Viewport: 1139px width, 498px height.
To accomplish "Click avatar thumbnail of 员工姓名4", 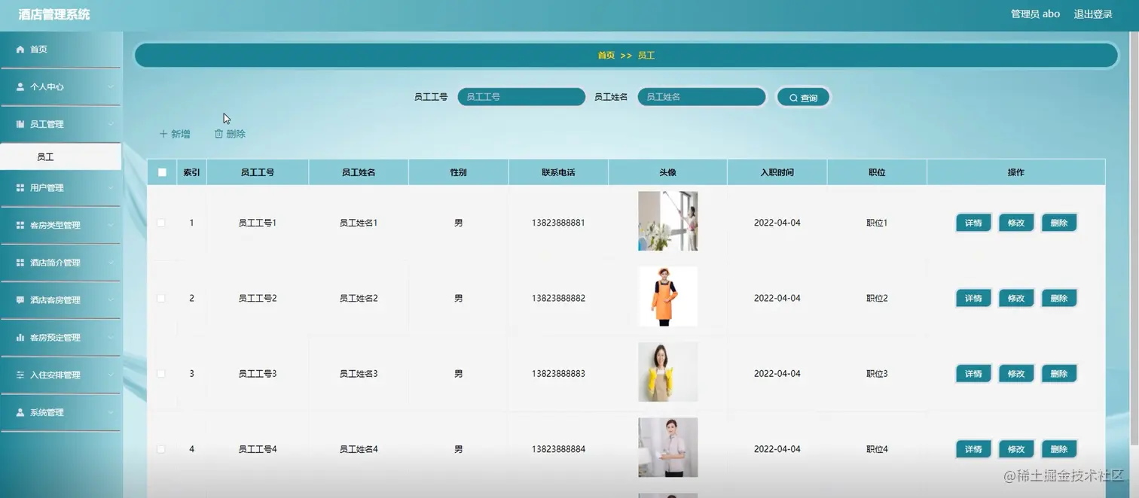I will [667, 448].
